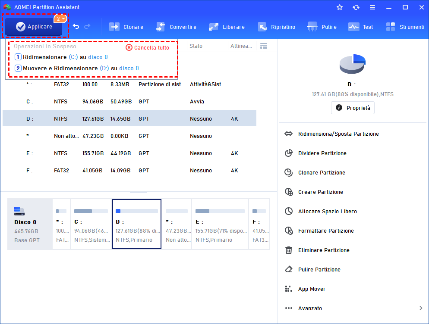The width and height of the screenshot is (429, 324).
Task: Select the 100MB FAT system block in disk map
Action: coord(61,224)
